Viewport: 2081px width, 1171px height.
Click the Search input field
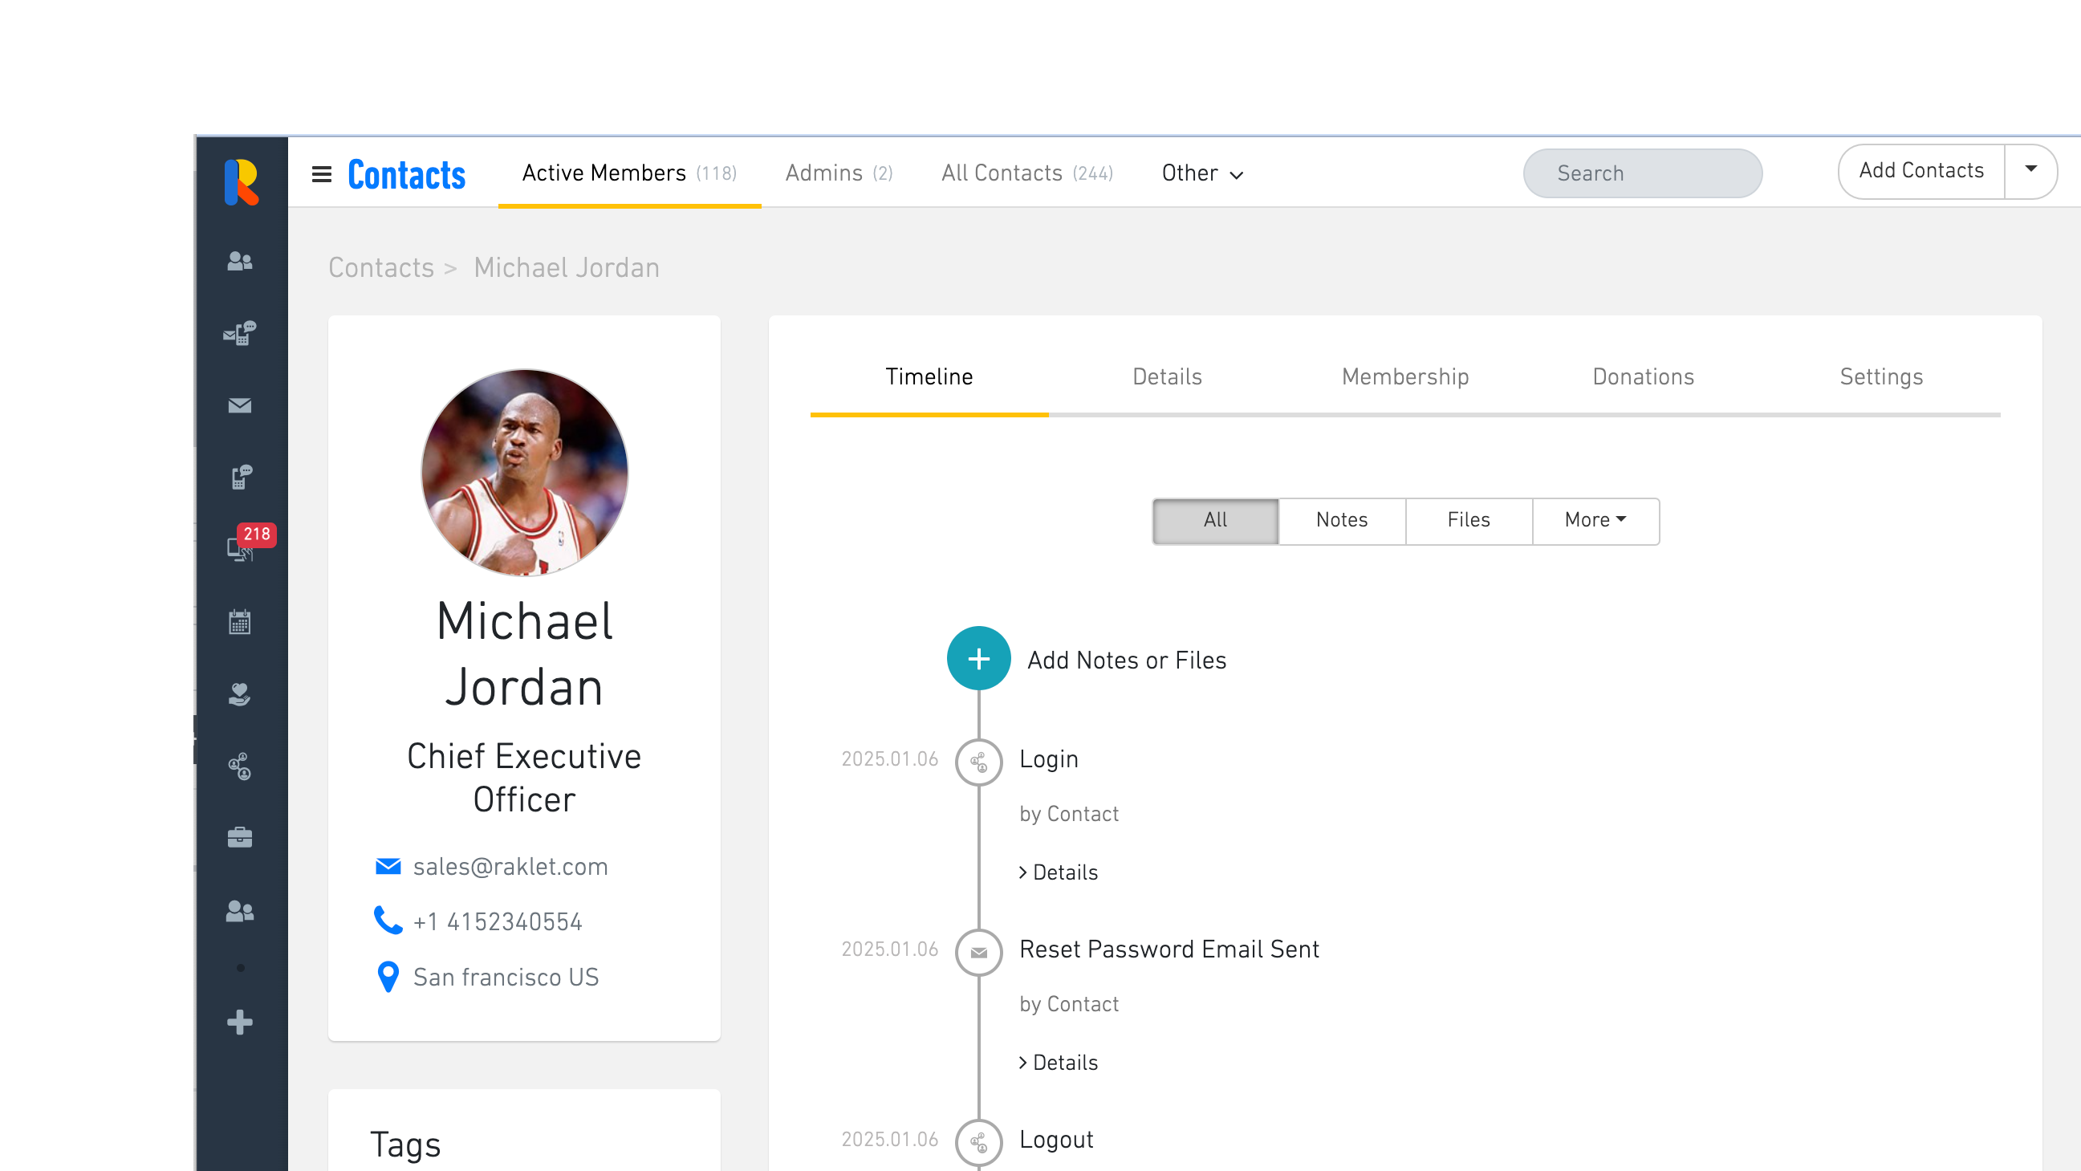point(1642,173)
